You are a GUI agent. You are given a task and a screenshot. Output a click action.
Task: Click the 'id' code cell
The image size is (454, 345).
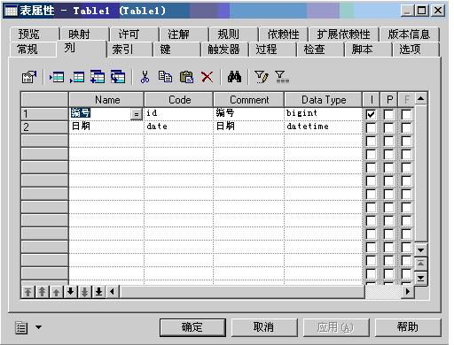coord(178,114)
